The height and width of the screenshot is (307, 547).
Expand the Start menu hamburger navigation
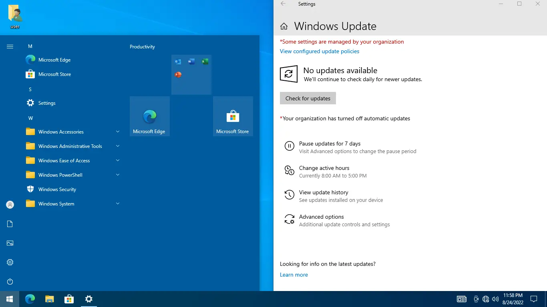pyautogui.click(x=10, y=46)
